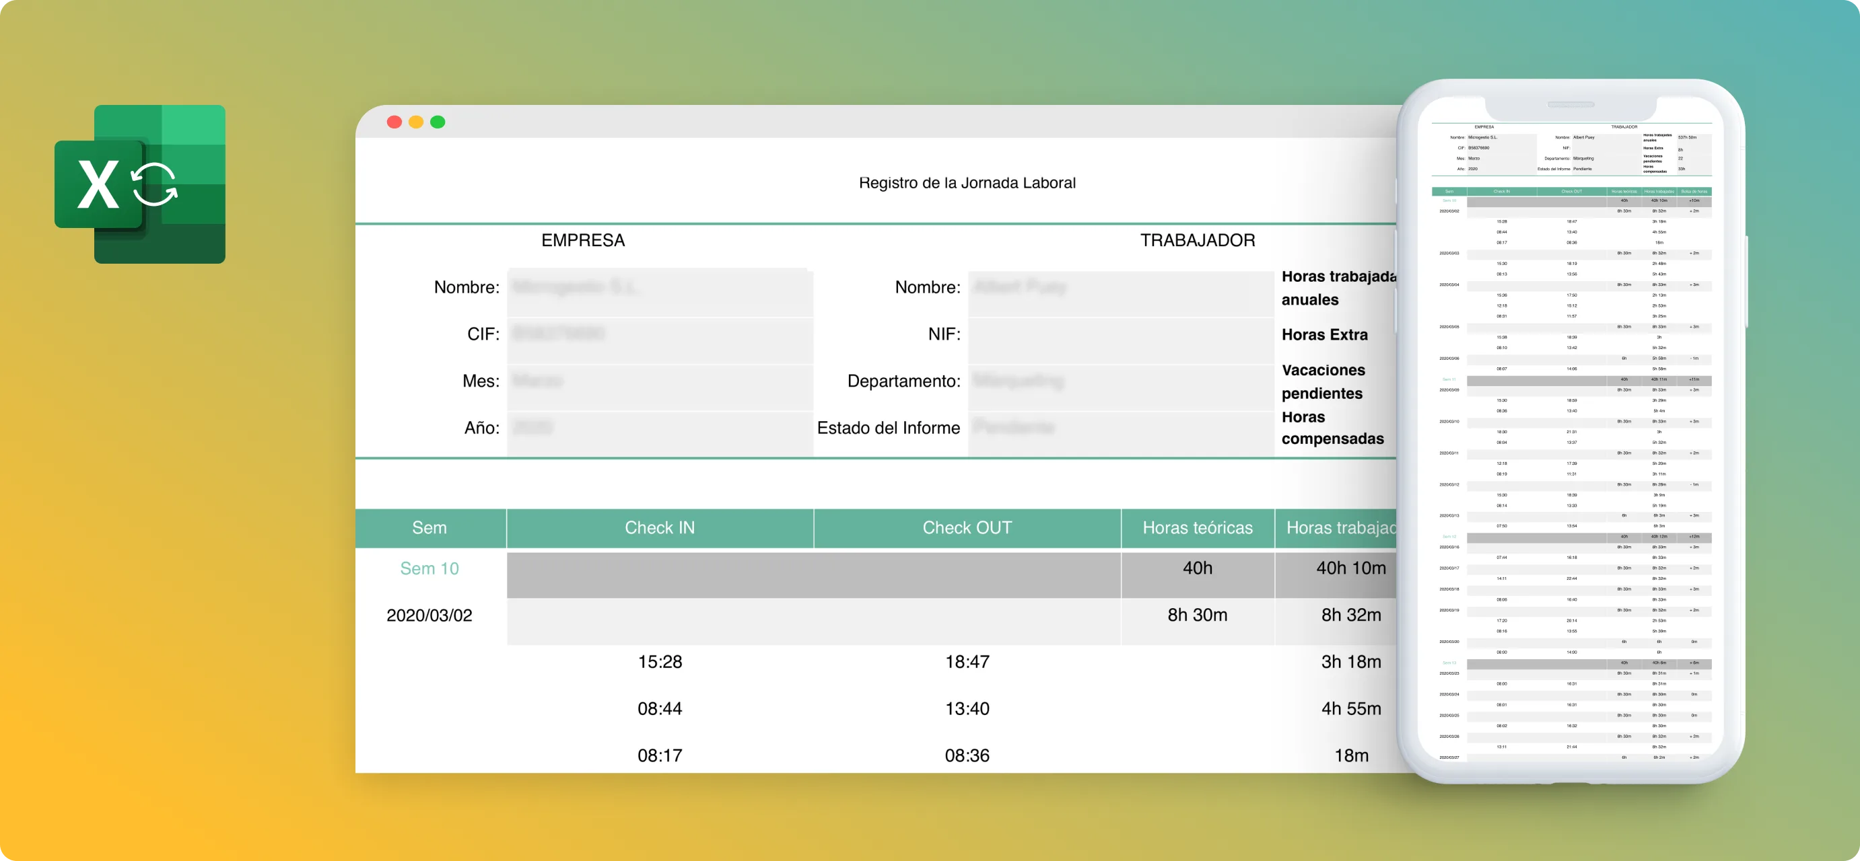
Task: Select the Sem 10 week row label
Action: (429, 568)
